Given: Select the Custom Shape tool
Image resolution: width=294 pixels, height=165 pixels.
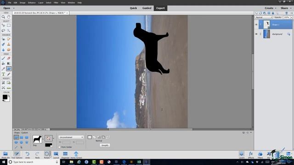Looking at the screenshot, I should click(x=9, y=69).
